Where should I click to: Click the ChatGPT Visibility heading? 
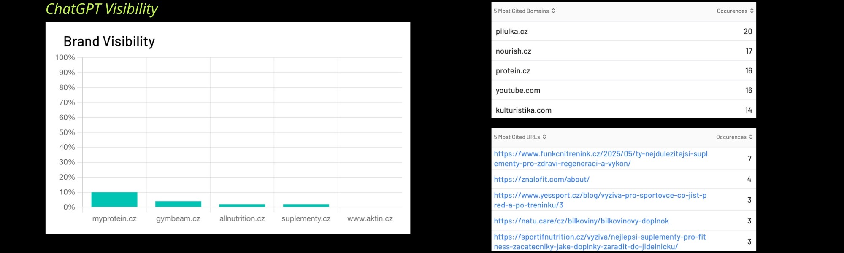(102, 9)
